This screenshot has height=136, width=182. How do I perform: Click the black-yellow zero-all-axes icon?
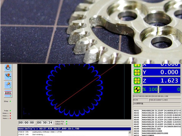137,89
